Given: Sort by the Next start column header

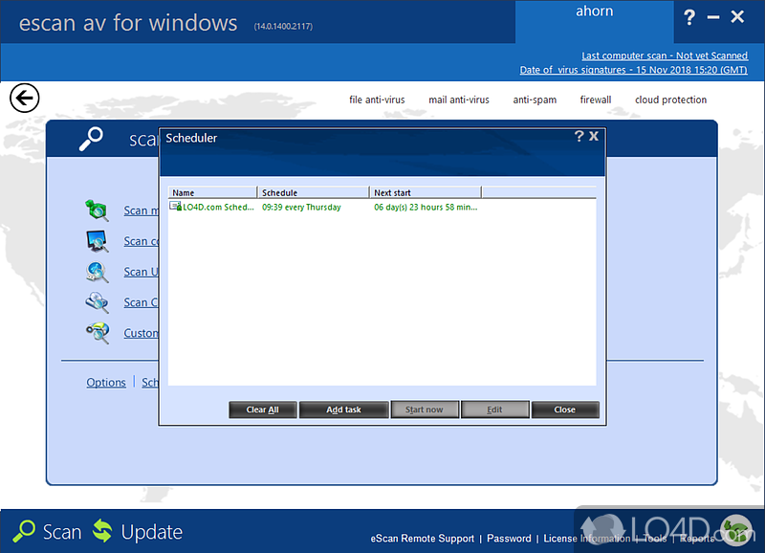Looking at the screenshot, I should pos(426,192).
